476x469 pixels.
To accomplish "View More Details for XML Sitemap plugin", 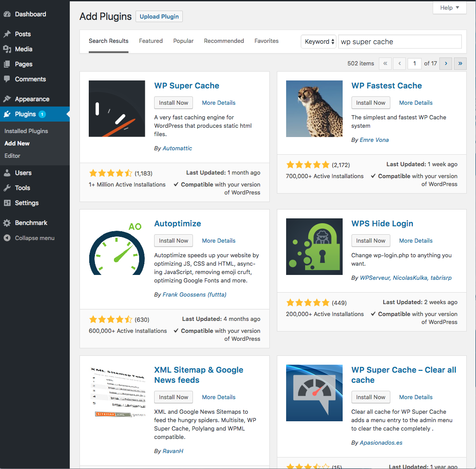I will 219,397.
